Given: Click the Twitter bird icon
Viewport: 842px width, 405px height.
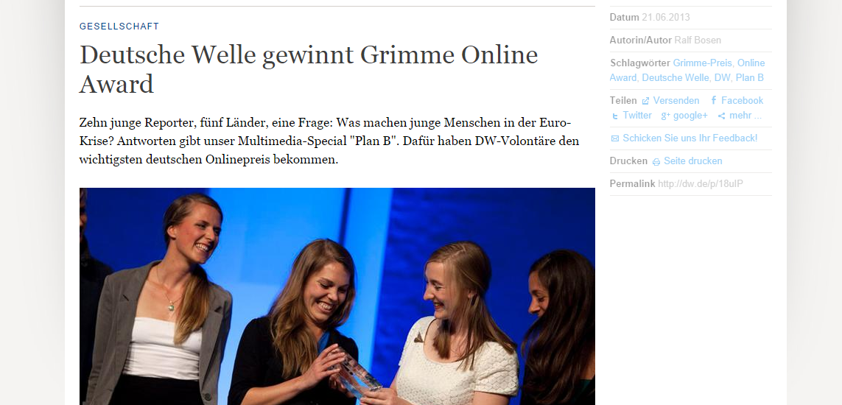Looking at the screenshot, I should (615, 116).
